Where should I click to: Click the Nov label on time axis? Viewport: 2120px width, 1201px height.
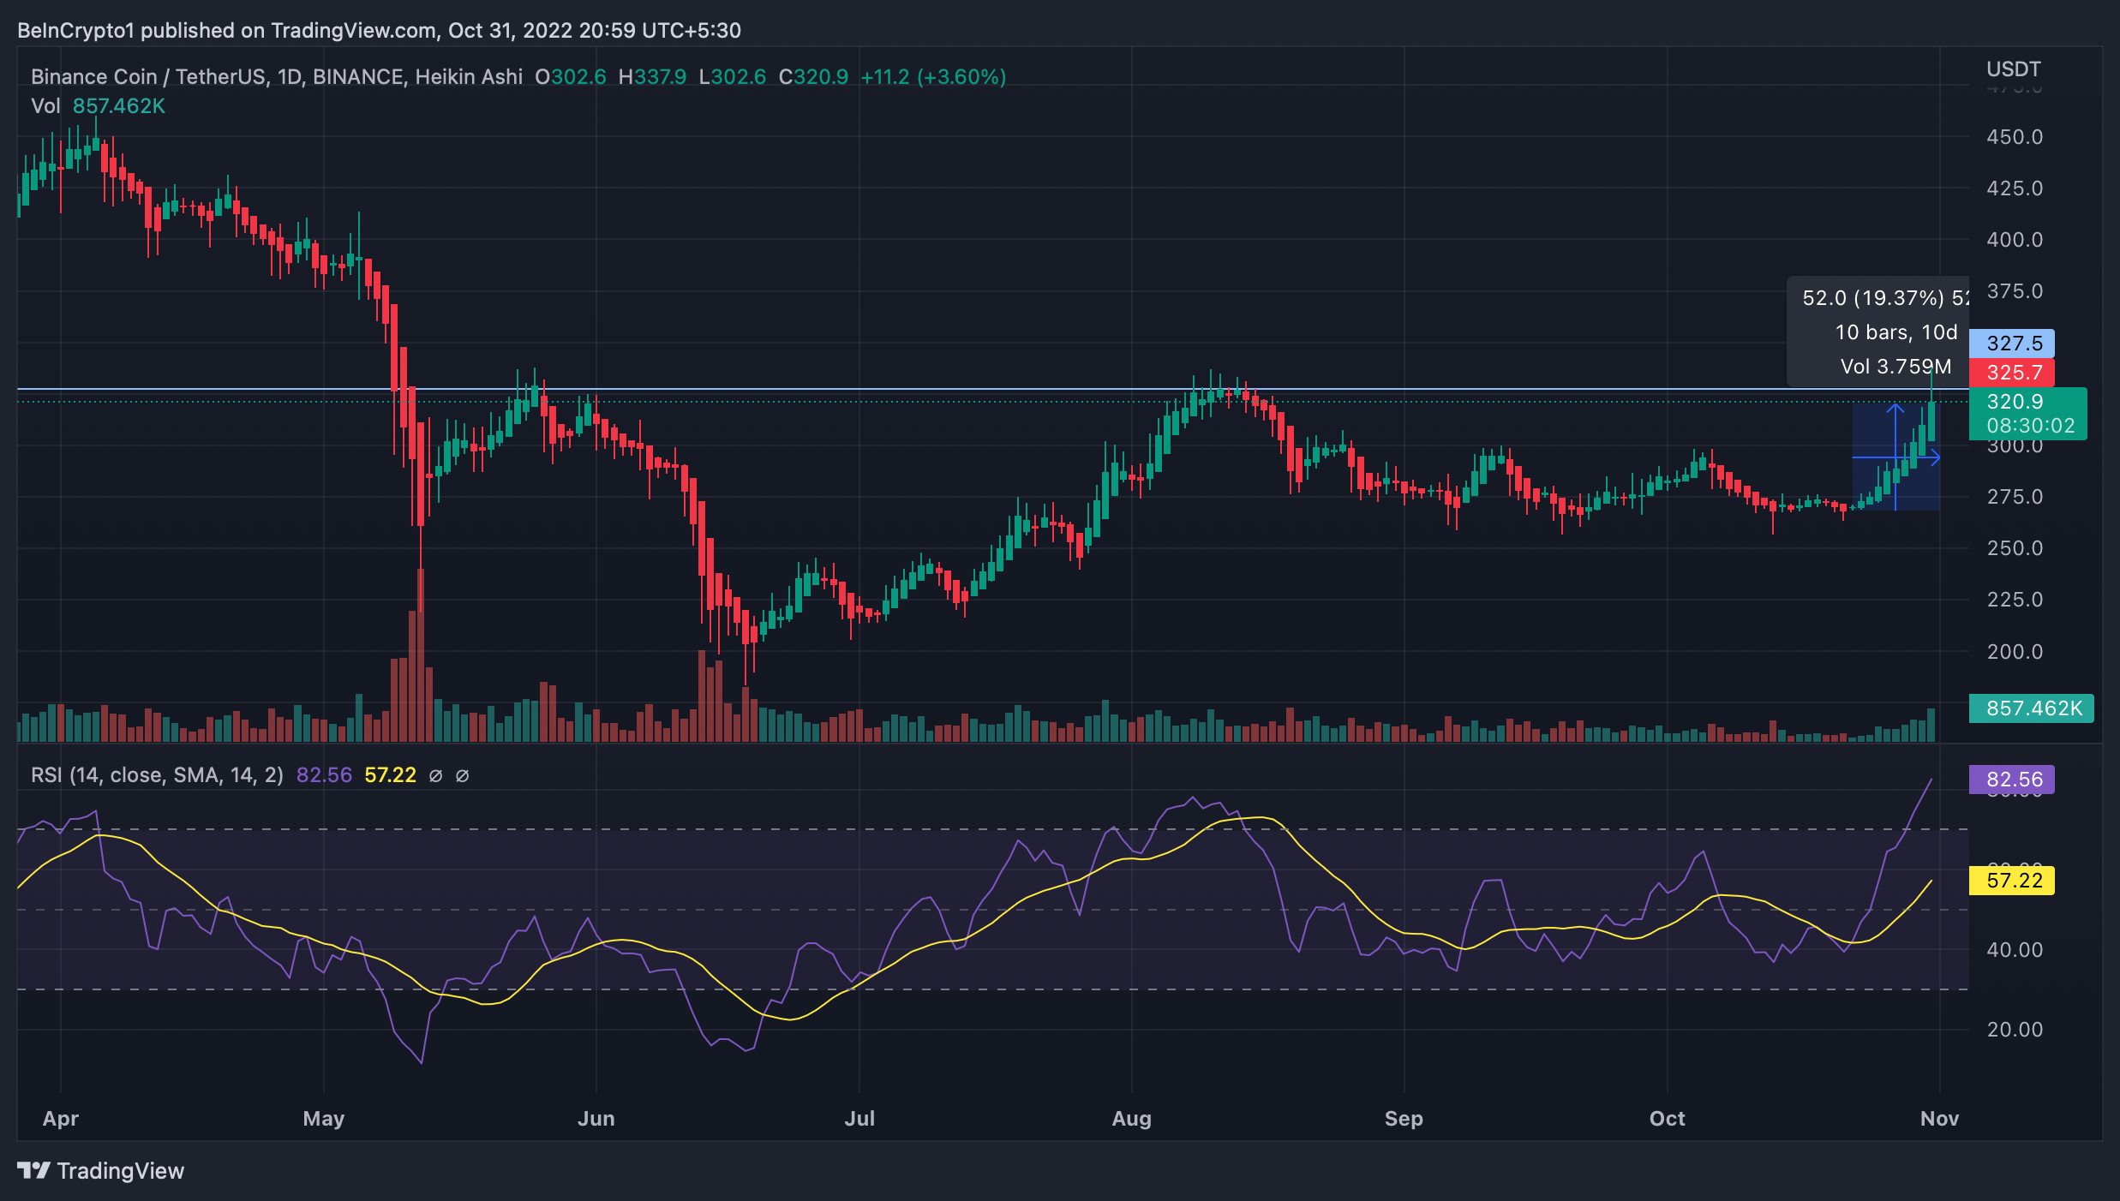tap(1939, 1119)
